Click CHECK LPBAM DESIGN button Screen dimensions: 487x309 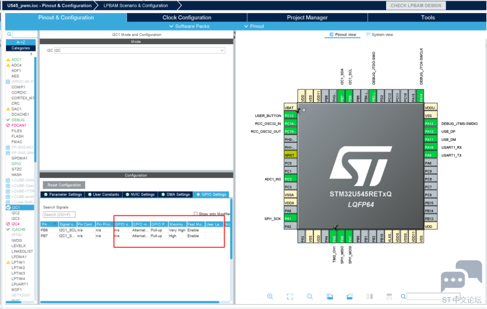coord(415,6)
